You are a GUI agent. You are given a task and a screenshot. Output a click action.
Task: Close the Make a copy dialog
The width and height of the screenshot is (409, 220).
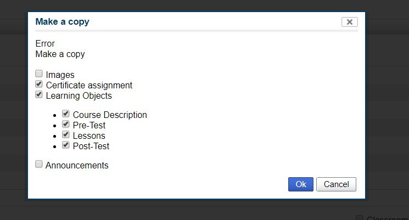[349, 22]
